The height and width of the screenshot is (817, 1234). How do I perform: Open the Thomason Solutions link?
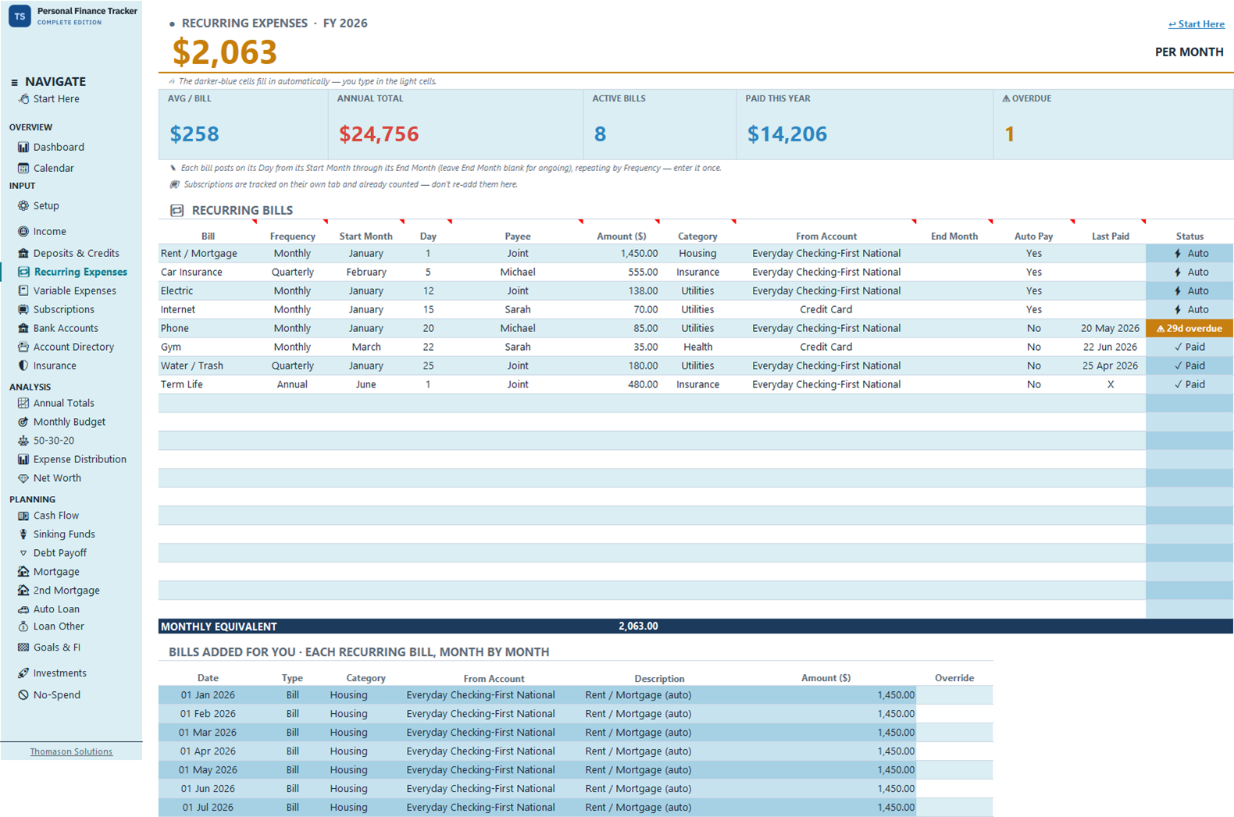(71, 751)
